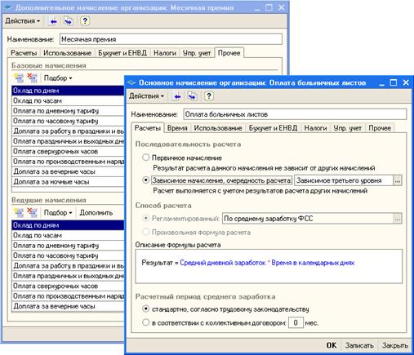Click the add row icon under Базовые начисления
Image resolution: width=414 pixels, height=355 pixels.
[19, 78]
